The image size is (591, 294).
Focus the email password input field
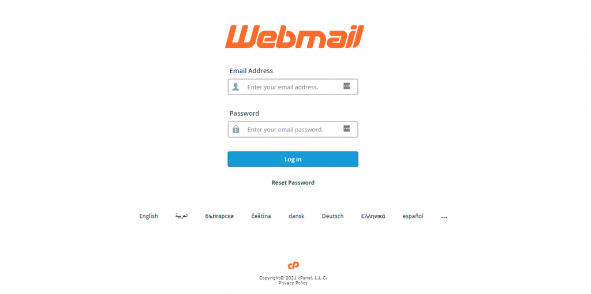[x=293, y=130]
